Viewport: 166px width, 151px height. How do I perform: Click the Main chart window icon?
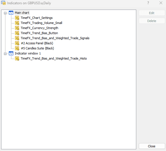[11, 13]
